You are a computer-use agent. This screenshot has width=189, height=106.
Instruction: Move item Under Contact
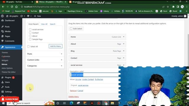pyautogui.click(x=88, y=79)
